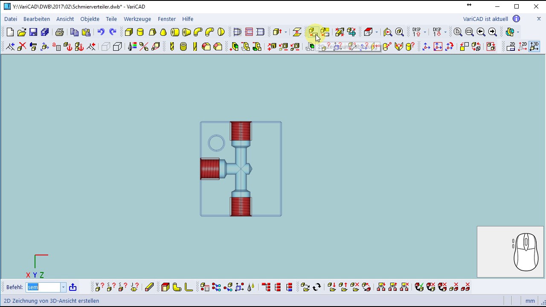The image size is (546, 307).
Task: Open the Objekte menu
Action: point(90,19)
